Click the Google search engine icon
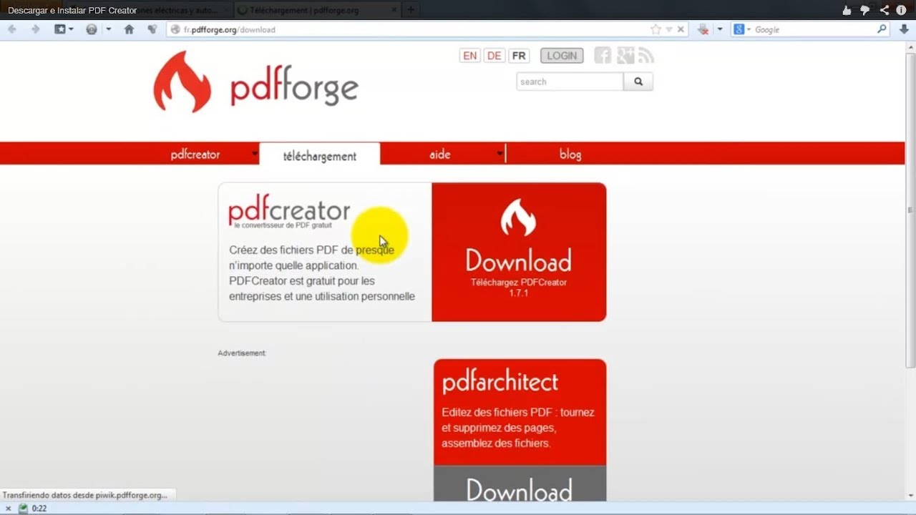Viewport: 916px width, 515px height. click(739, 29)
